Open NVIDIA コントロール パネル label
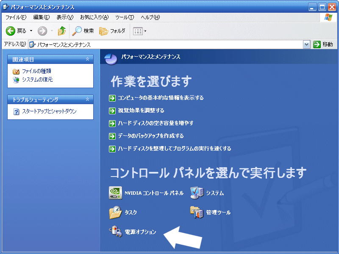Viewport: 339px width, 254px height. coord(154,193)
